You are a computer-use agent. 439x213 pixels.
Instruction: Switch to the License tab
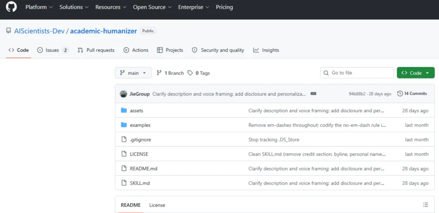(x=157, y=205)
